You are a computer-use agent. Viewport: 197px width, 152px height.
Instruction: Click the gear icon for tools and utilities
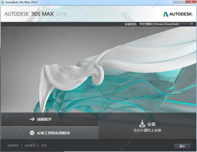click(x=32, y=133)
